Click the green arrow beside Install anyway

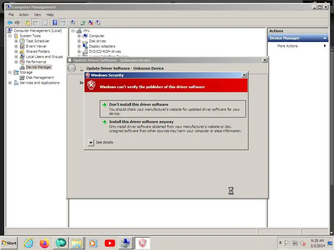(104, 122)
